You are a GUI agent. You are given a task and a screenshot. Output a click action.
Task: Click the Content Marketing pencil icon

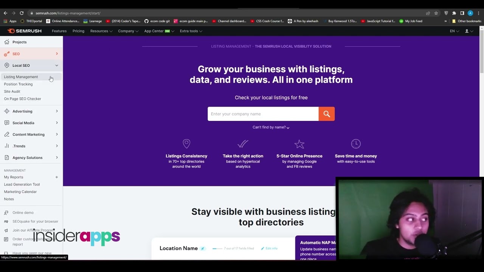[x=7, y=134]
